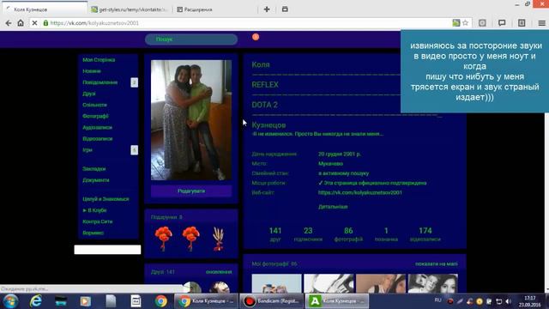Click the 23 підписники counter
The height and width of the screenshot is (309, 549).
coord(308,234)
